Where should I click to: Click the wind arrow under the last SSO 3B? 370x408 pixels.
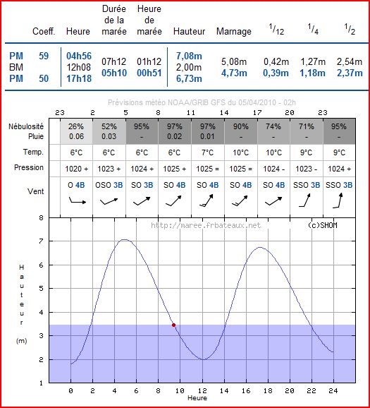pos(338,200)
